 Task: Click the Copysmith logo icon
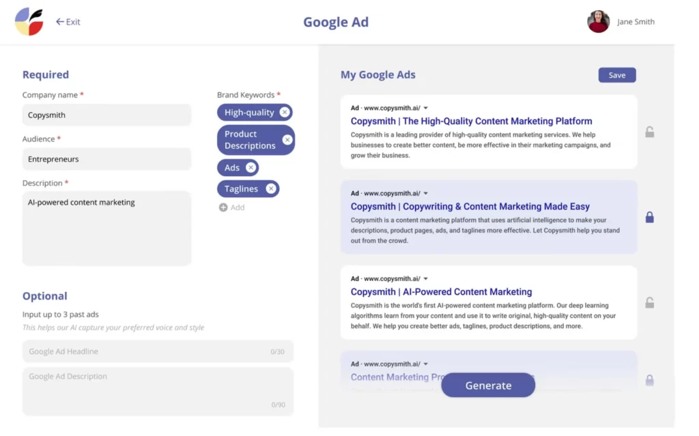[29, 21]
